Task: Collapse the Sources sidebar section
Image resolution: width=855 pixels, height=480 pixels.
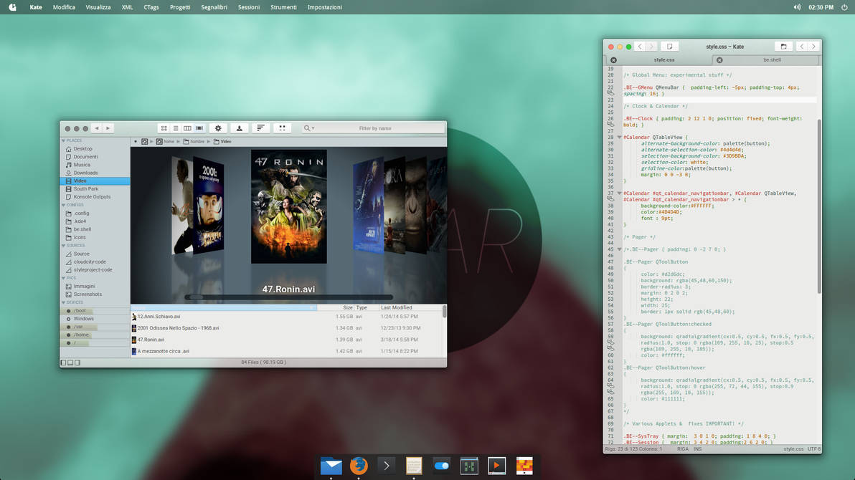Action: (63, 246)
